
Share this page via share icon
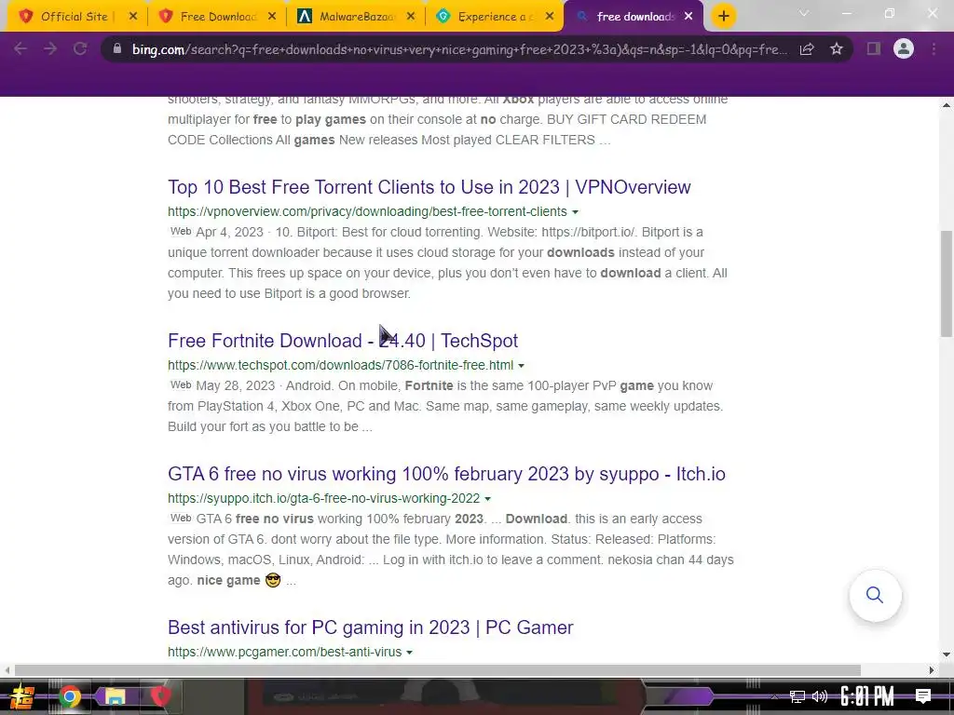[x=807, y=48]
